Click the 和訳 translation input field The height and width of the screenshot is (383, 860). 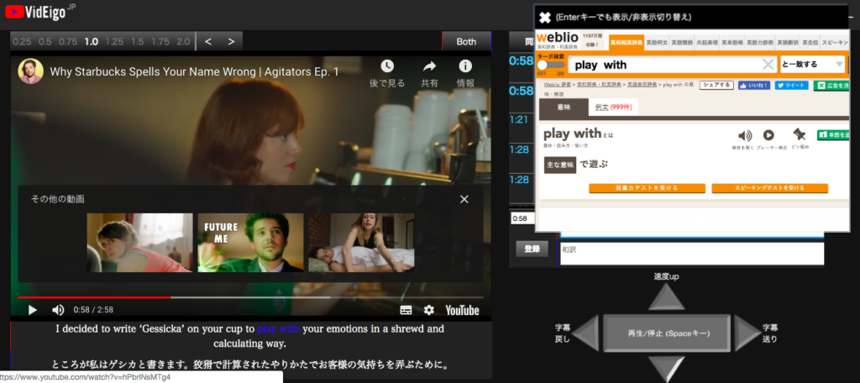691,254
